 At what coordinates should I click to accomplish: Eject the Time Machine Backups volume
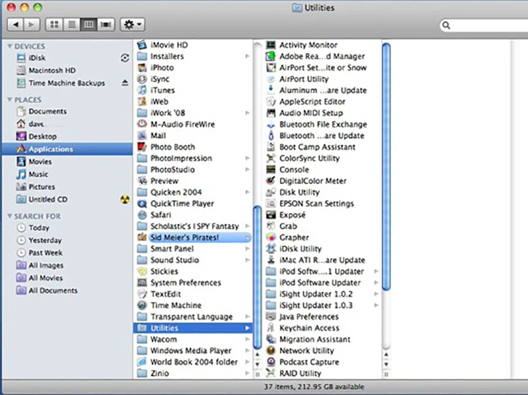click(x=125, y=82)
